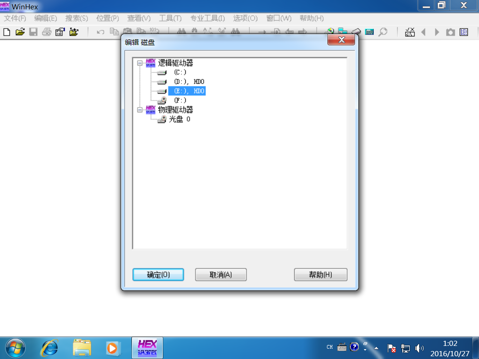Viewport: 479px width, 359px height.
Task: Open the 搜索(S) menu
Action: point(76,18)
